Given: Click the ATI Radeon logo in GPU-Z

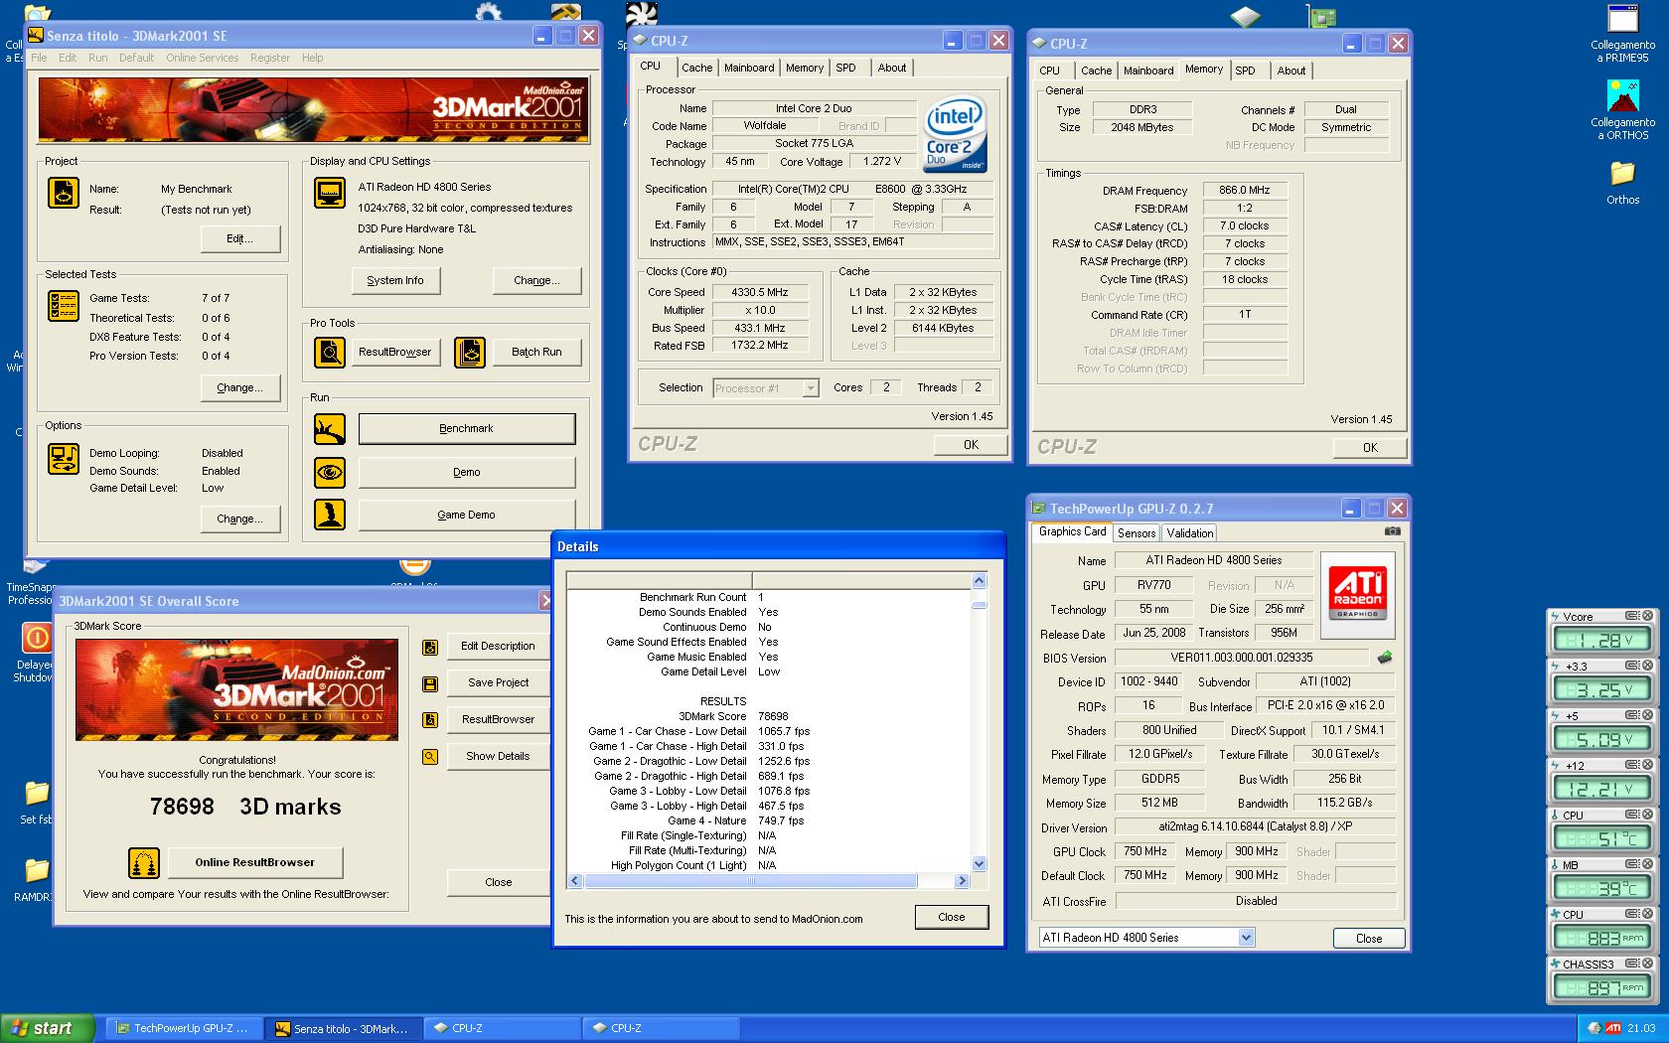Looking at the screenshot, I should tap(1358, 593).
